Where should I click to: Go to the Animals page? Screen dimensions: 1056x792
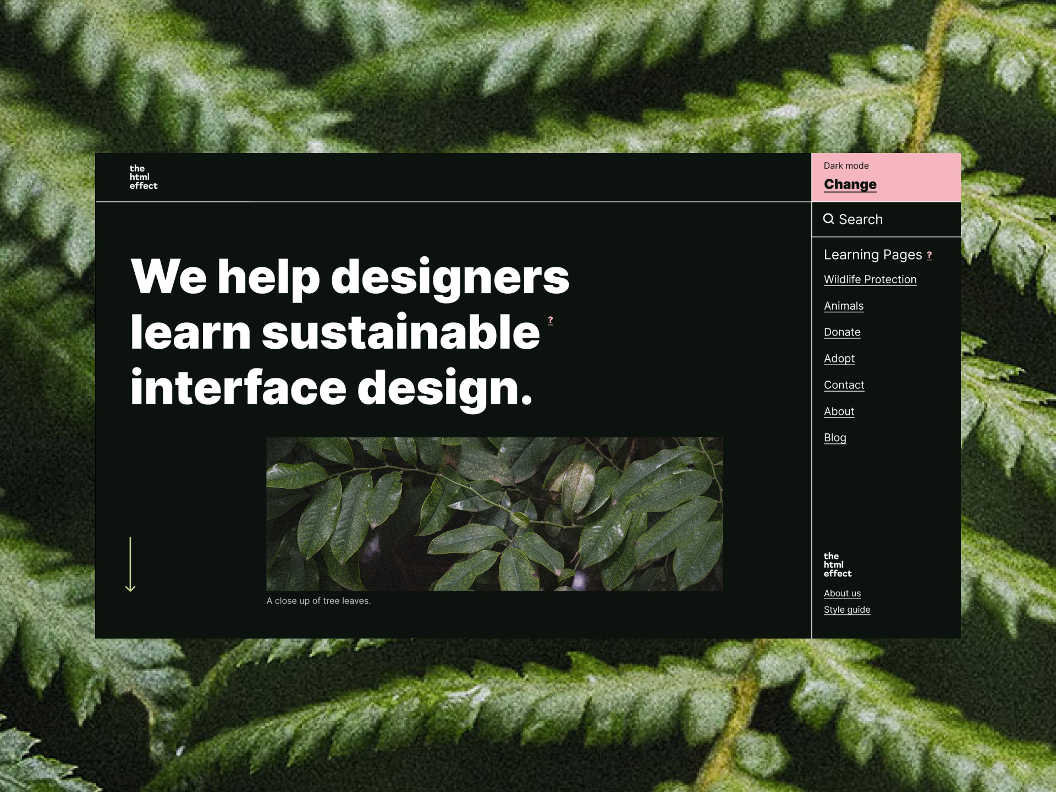click(x=843, y=306)
